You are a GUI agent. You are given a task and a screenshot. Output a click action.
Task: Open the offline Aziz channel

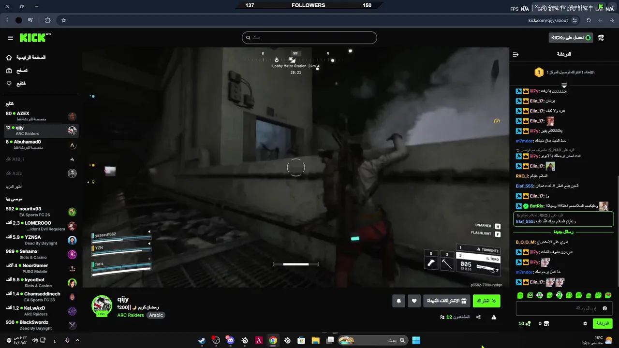coord(41,173)
